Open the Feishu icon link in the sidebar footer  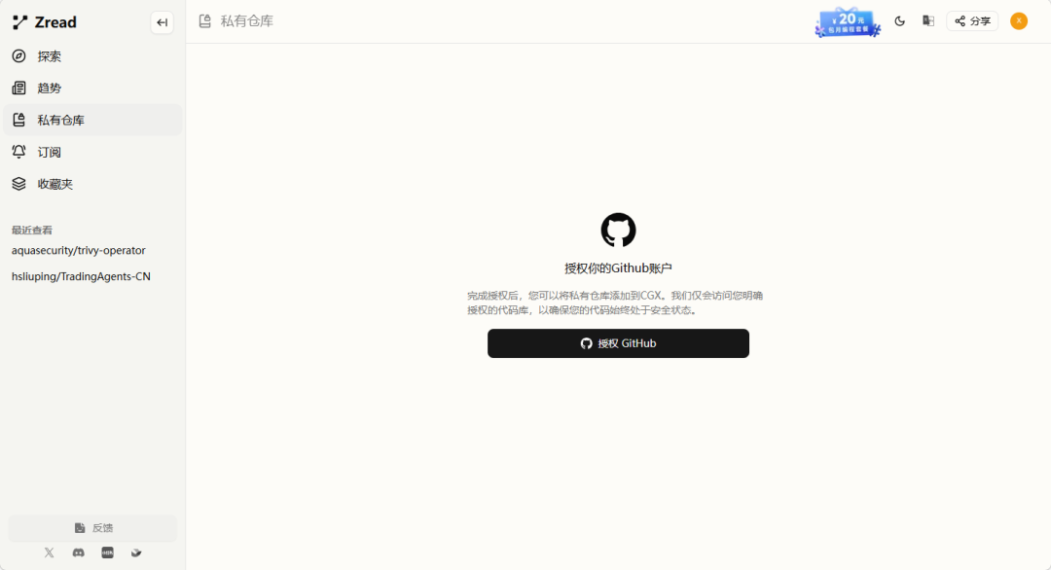tap(136, 552)
